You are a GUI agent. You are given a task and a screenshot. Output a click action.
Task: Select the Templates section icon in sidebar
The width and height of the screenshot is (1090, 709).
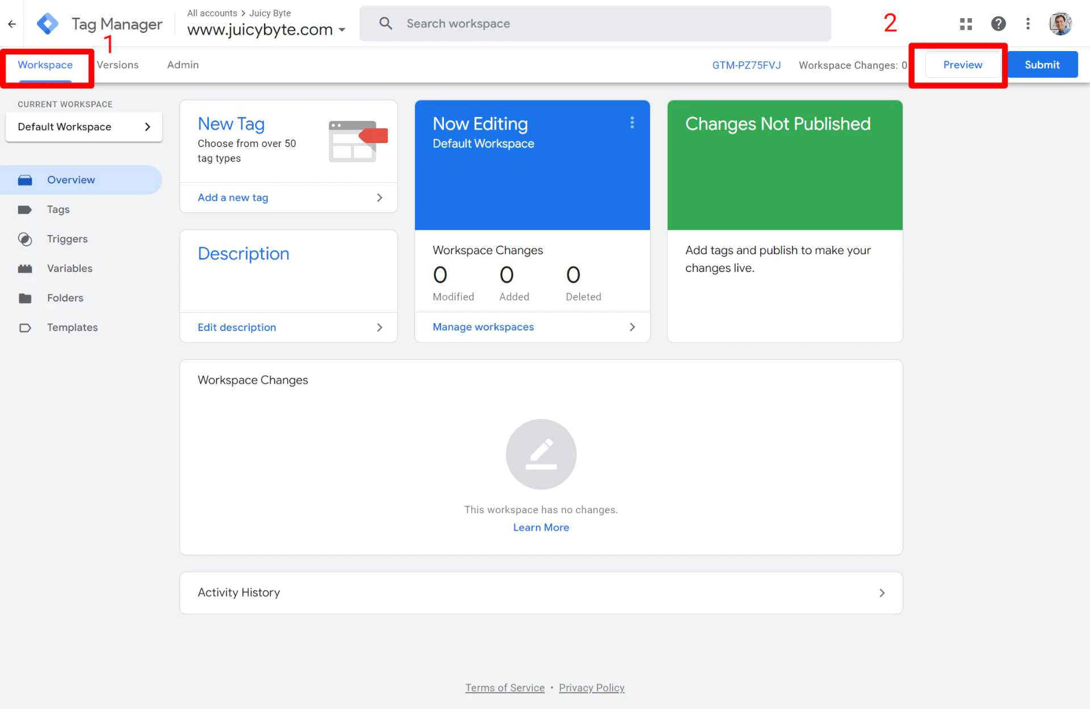25,328
